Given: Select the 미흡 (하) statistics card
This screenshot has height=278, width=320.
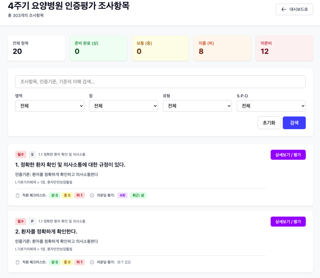Looking at the screenshot, I should click(x=222, y=48).
